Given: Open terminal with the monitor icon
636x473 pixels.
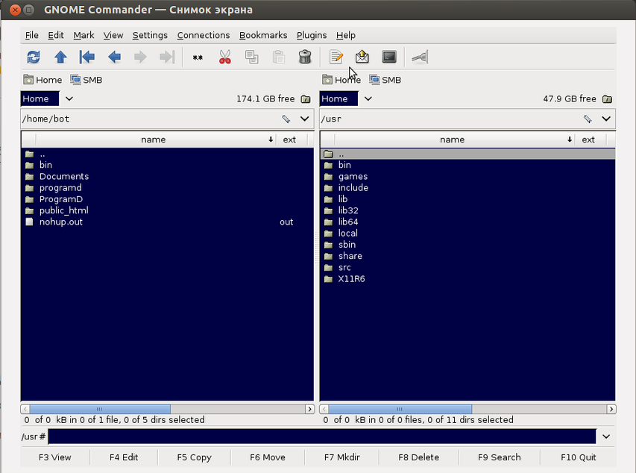Looking at the screenshot, I should point(389,57).
